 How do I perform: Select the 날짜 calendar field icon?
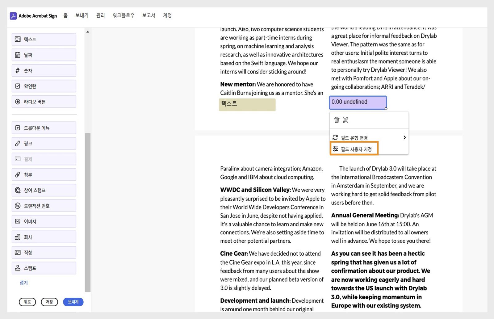click(18, 55)
